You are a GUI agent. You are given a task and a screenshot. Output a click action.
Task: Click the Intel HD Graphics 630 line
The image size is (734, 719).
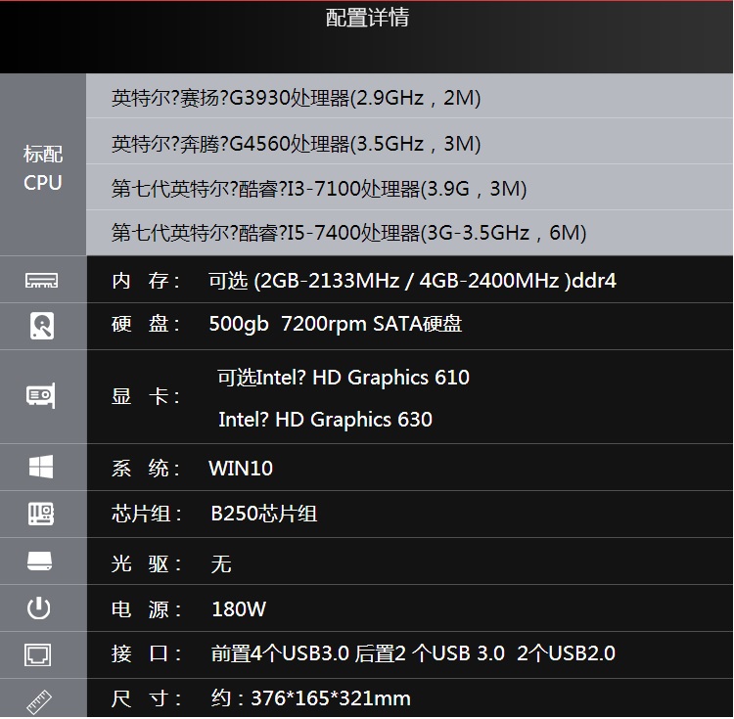pos(325,419)
